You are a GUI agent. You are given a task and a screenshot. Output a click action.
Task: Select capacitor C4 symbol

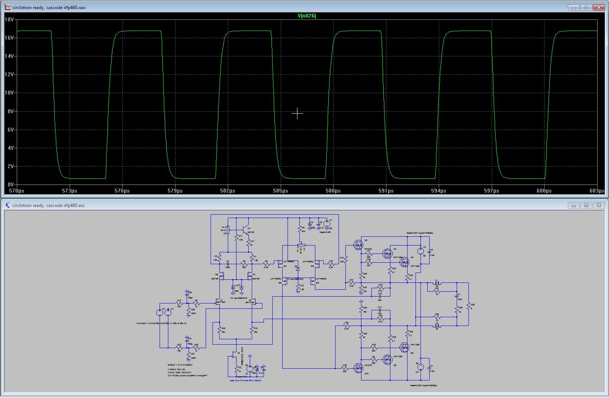tap(429, 252)
